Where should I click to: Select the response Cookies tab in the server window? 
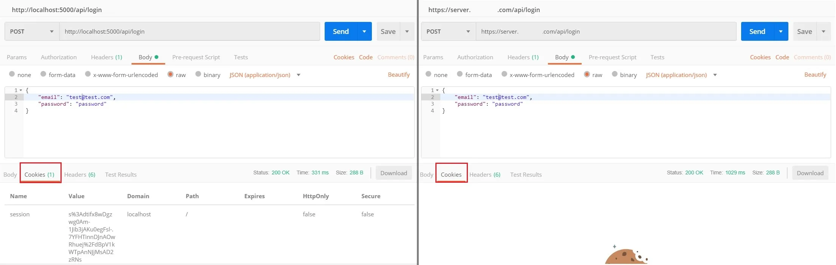pos(451,174)
